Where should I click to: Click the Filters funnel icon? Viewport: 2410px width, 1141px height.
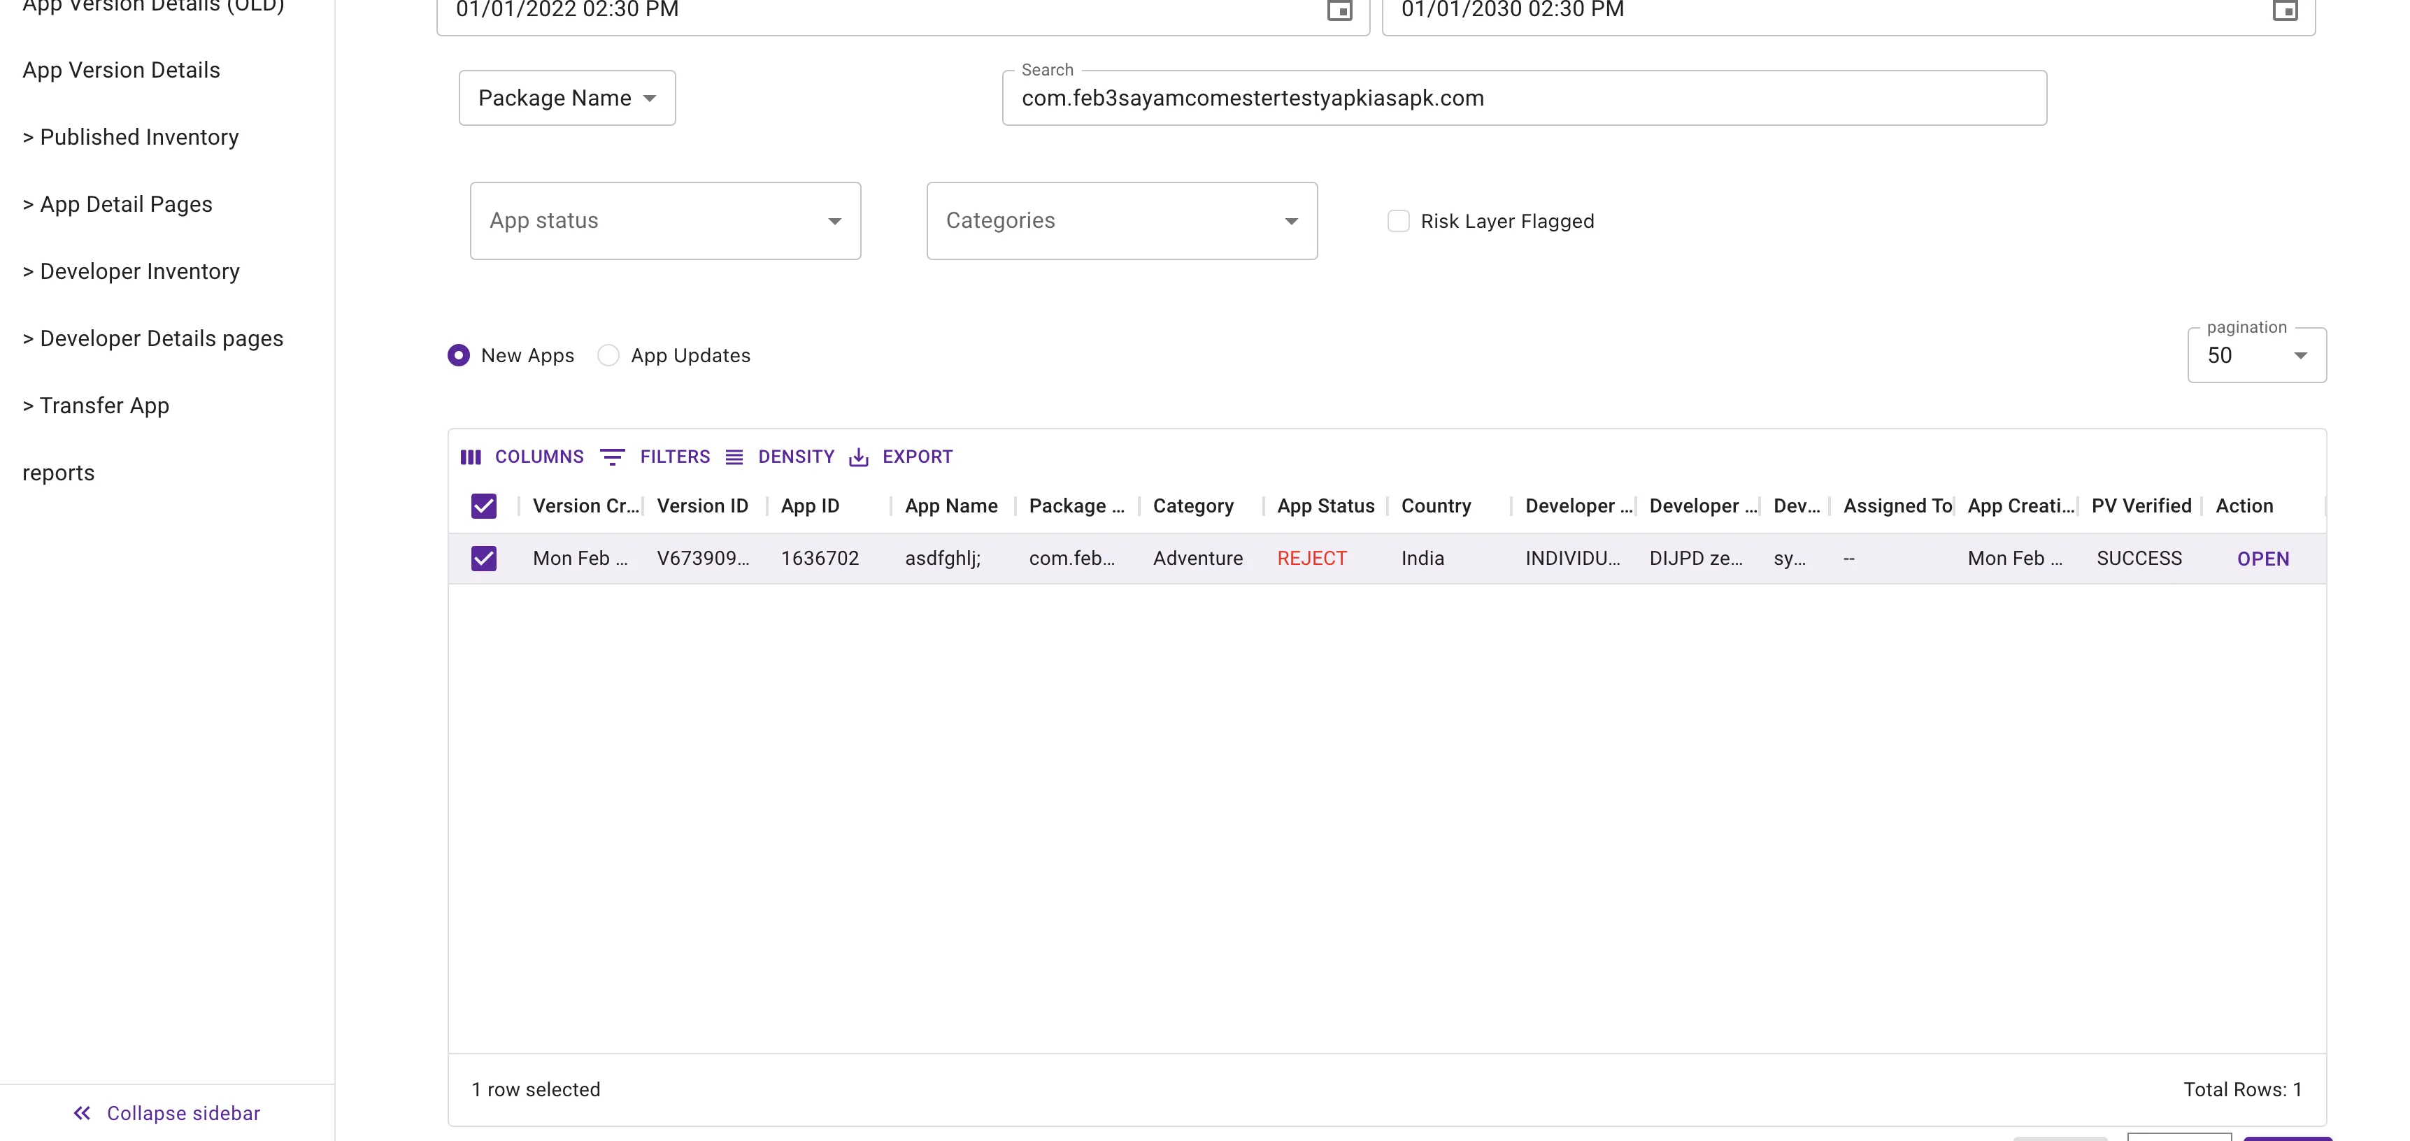[613, 457]
